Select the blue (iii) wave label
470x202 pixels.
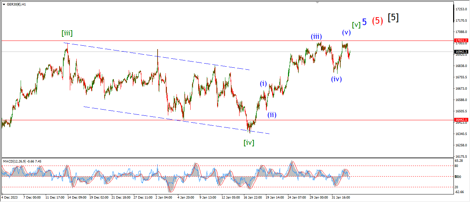[x=316, y=36]
